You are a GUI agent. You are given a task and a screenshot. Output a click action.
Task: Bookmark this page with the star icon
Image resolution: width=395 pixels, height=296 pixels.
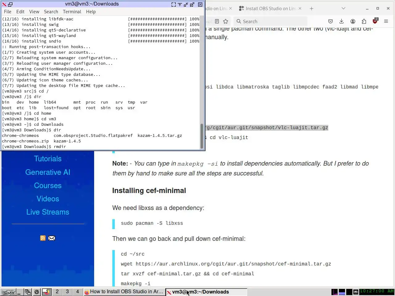(226, 21)
